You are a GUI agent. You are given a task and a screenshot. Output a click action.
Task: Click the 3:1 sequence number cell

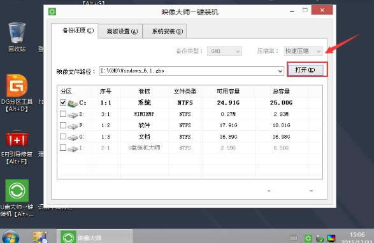pyautogui.click(x=105, y=114)
